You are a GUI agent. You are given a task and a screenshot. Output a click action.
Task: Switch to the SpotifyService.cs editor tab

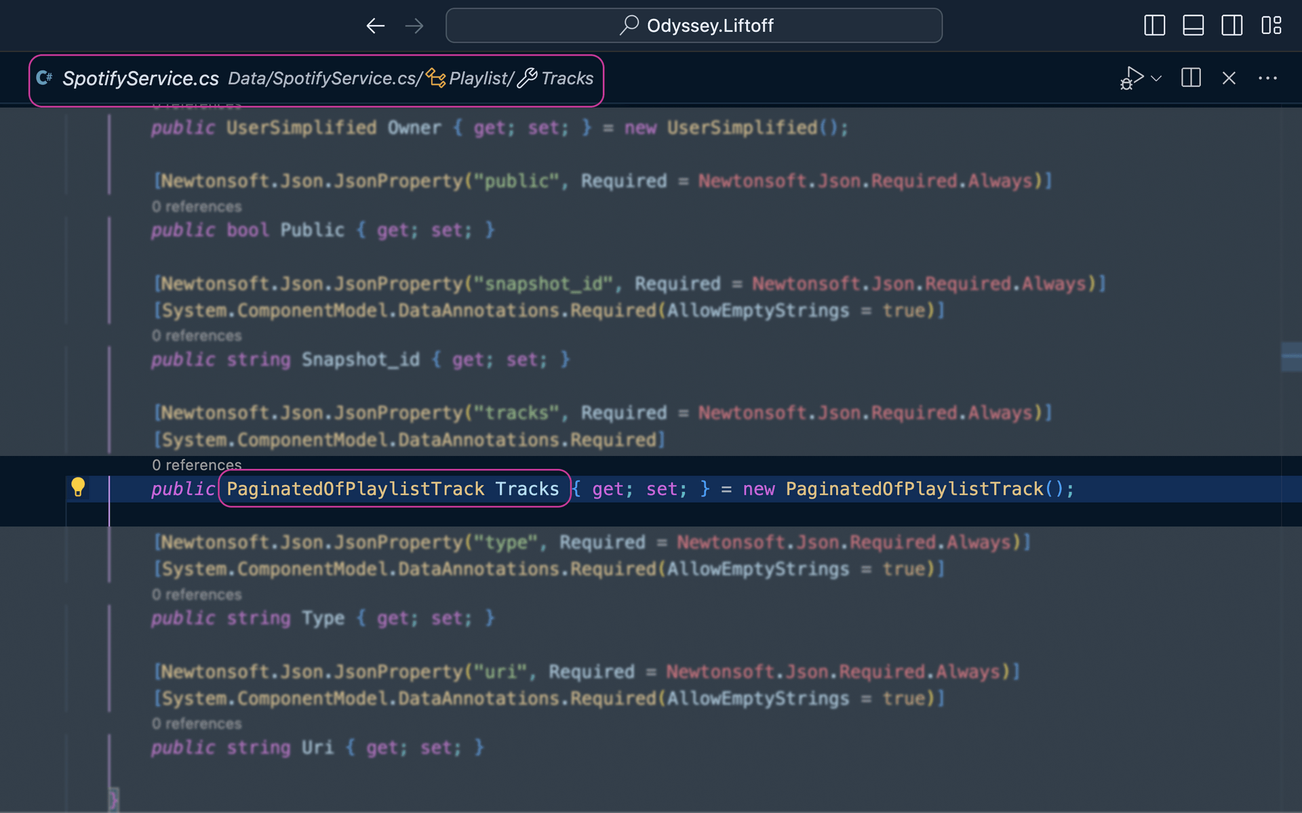140,78
